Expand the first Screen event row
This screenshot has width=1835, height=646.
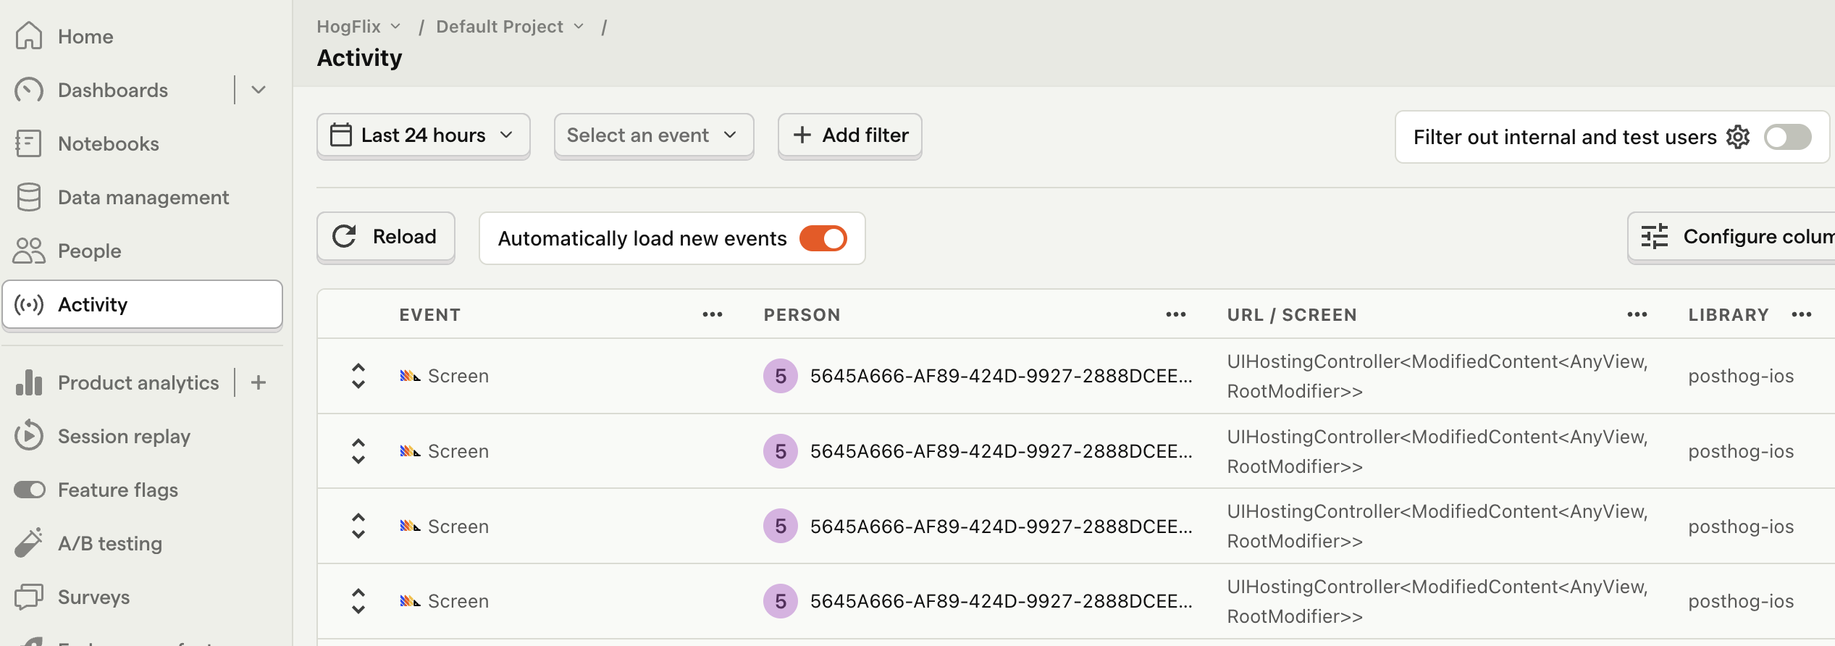(358, 376)
